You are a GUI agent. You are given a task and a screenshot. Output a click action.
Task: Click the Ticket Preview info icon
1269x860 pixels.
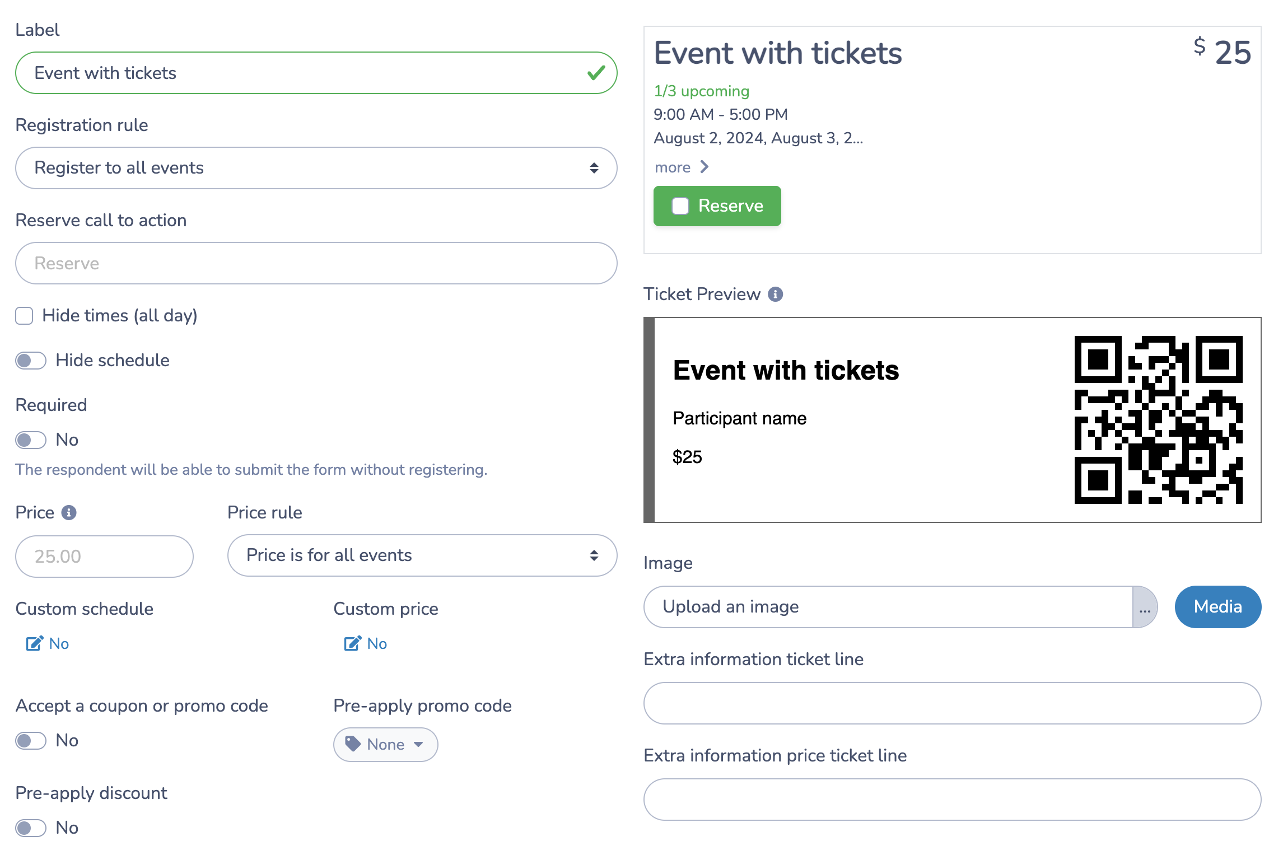coord(776,295)
